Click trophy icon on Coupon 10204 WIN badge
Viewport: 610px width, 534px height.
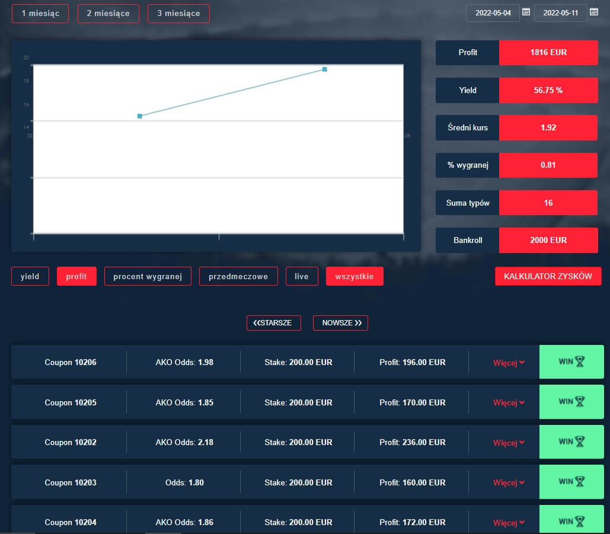point(579,522)
